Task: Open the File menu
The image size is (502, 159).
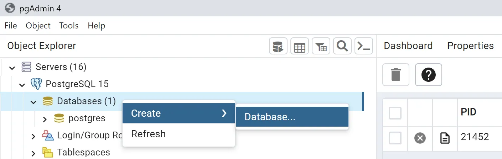Action: click(x=11, y=26)
